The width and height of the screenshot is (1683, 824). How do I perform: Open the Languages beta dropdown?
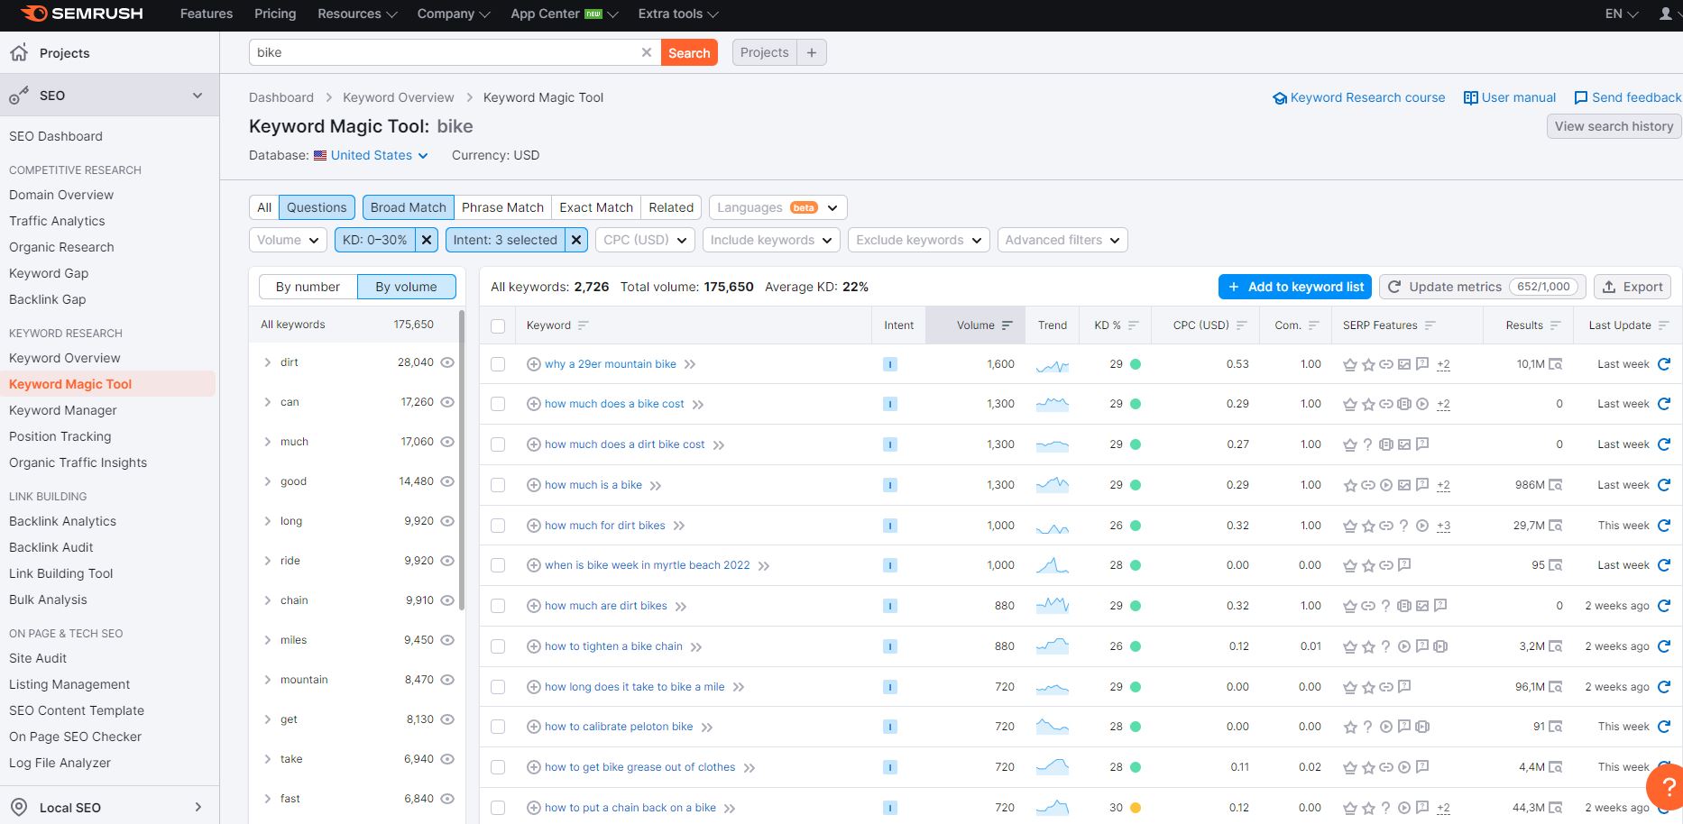[777, 207]
